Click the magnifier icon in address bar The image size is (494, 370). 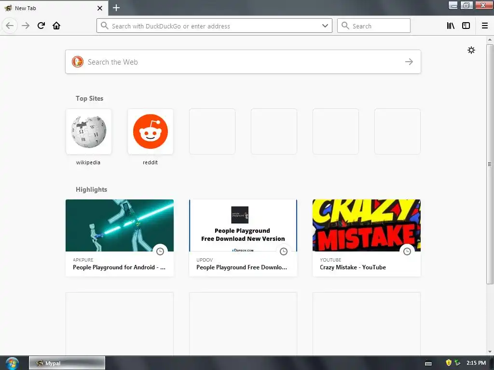[x=104, y=26]
